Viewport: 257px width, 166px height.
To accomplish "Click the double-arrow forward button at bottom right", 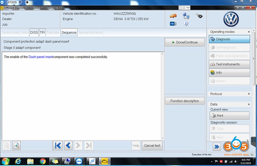I will [217, 146].
